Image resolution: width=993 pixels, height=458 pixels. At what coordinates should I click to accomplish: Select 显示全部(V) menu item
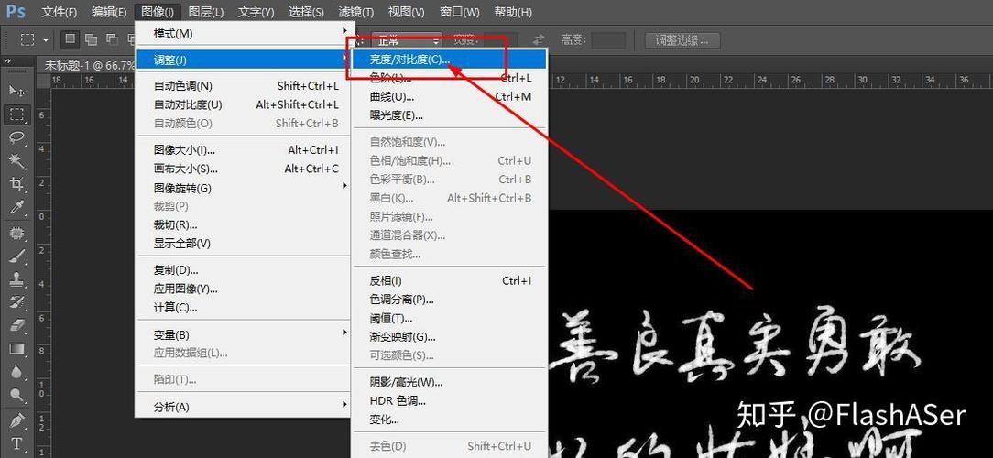coord(243,244)
